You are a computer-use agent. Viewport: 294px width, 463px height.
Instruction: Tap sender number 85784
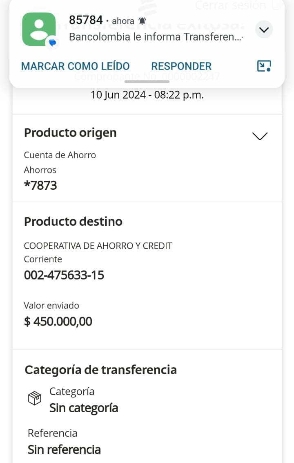[x=86, y=20]
